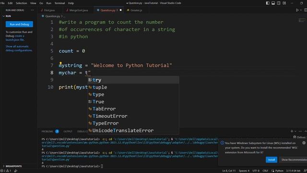Click the 3.11.4 64-bit interpreter selector
This screenshot has height=173, width=307.
click(x=293, y=171)
